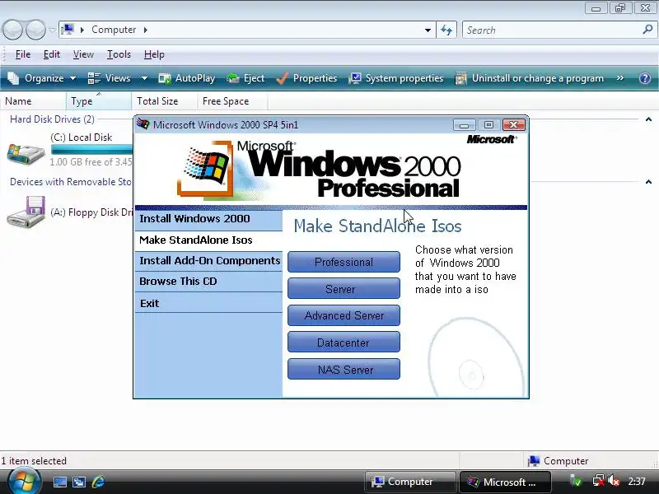Click the Server ISO button
This screenshot has height=494, width=659.
(x=344, y=289)
